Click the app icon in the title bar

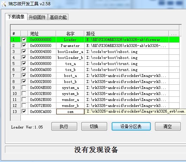click(x=4, y=4)
